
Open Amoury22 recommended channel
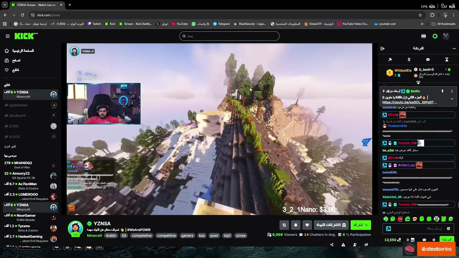(30, 176)
